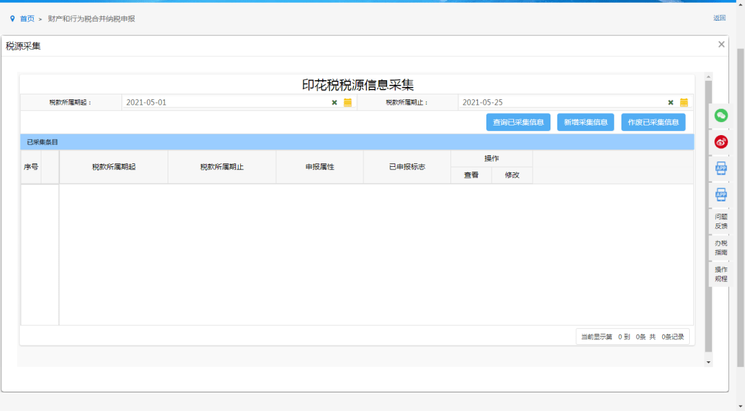Viewport: 745px width, 411px height.
Task: Clear the end date with its x icon
Action: [x=670, y=101]
